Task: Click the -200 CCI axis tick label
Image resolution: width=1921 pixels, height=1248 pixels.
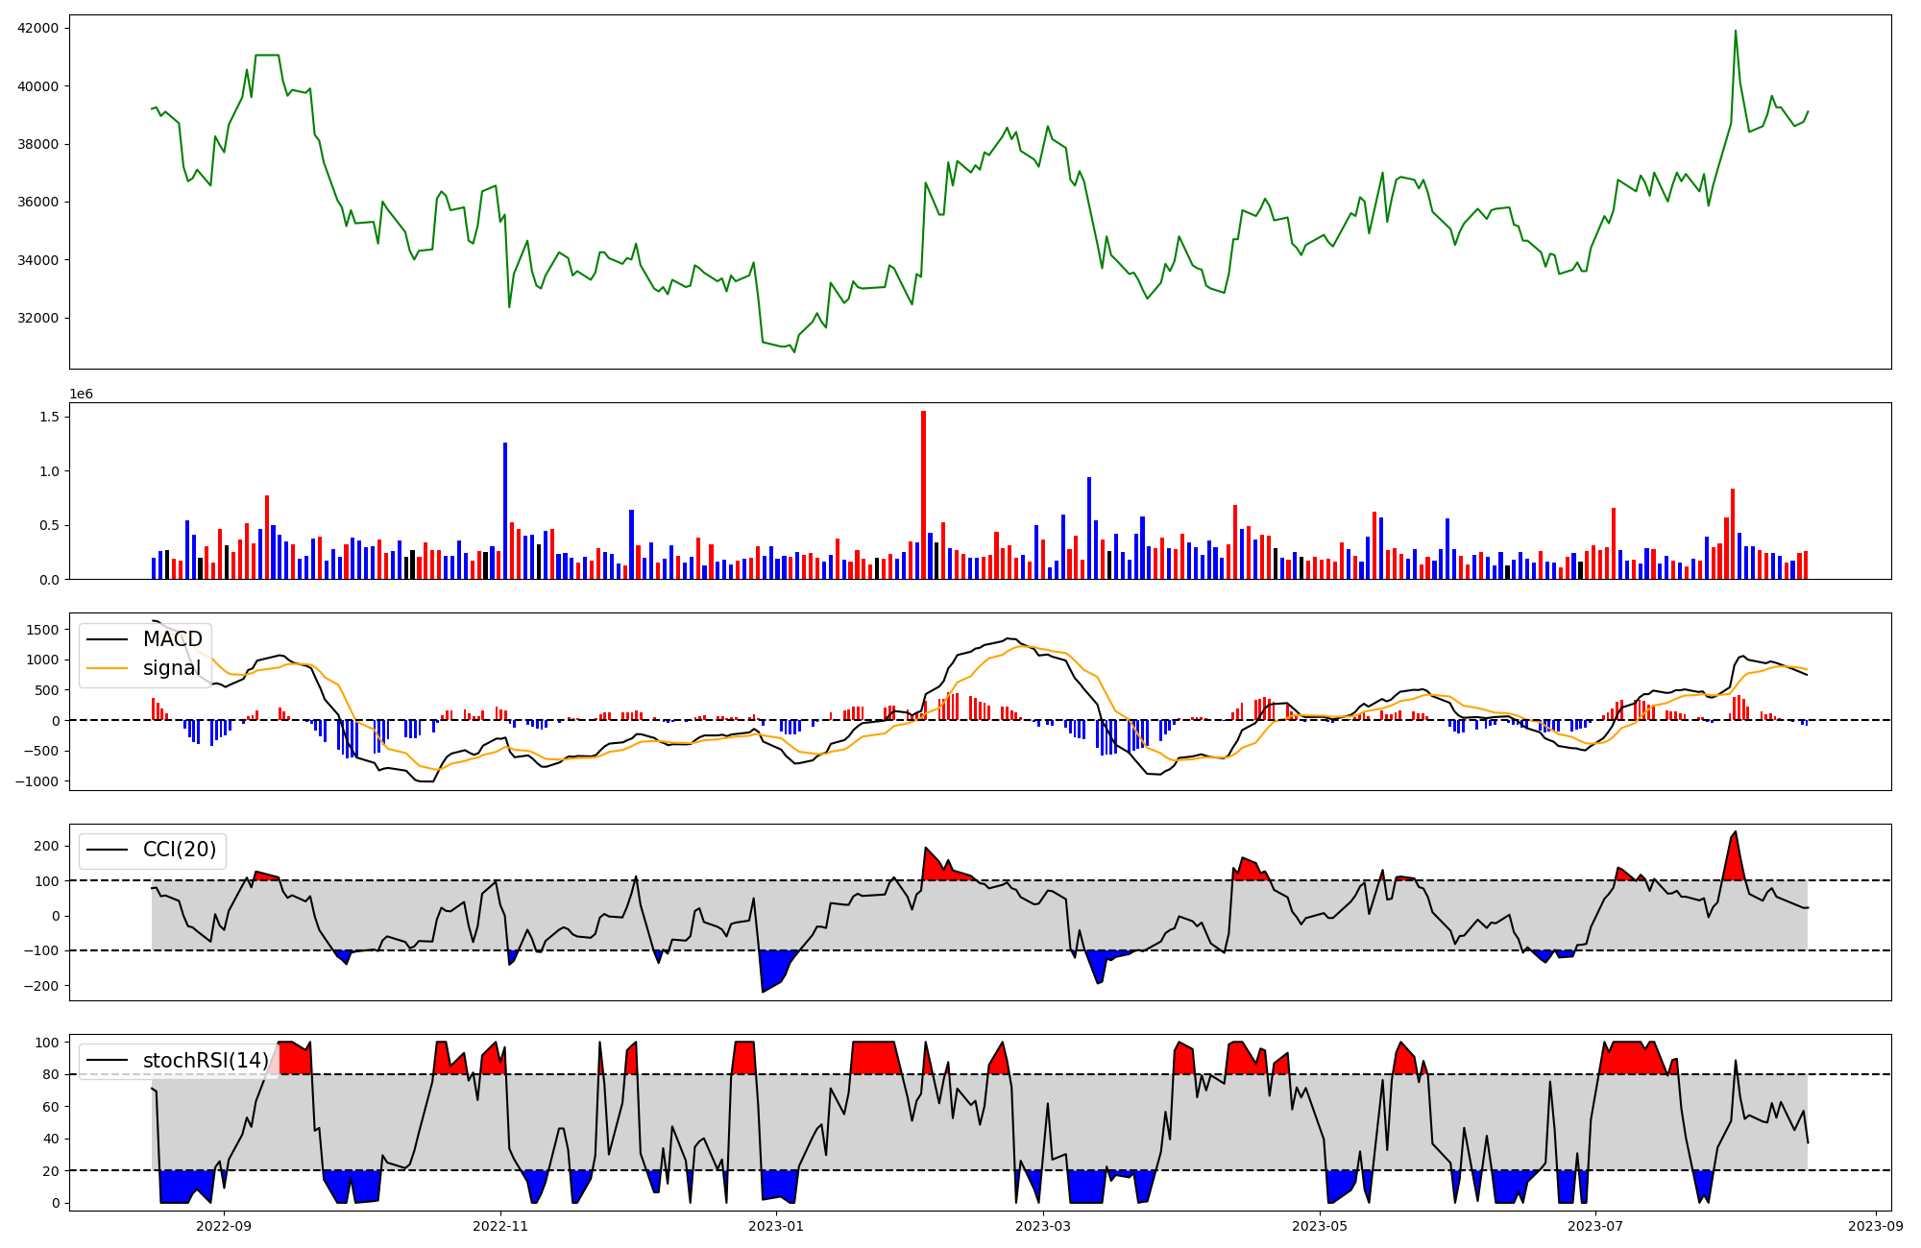Action: (40, 986)
